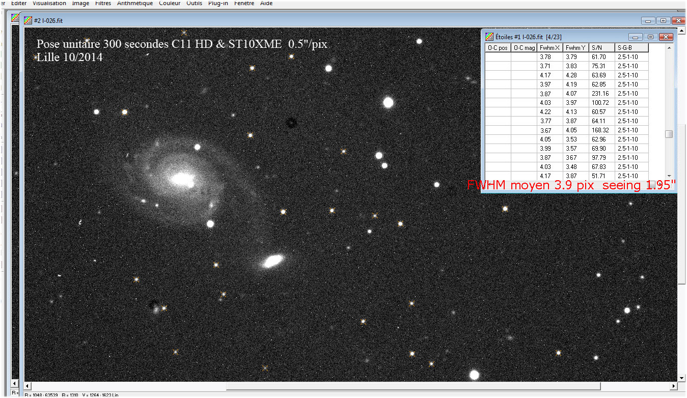
Task: Select the S/N cell 69.90
Action: click(602, 149)
